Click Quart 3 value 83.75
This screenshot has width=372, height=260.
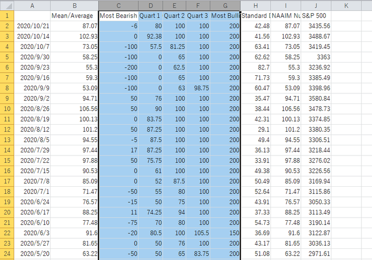(198, 254)
